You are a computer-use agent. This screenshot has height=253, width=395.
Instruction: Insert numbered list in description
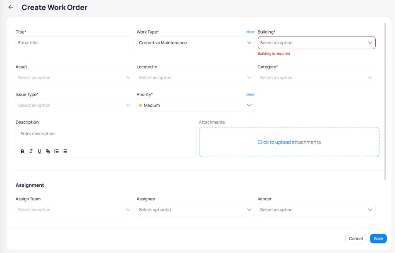(x=56, y=151)
